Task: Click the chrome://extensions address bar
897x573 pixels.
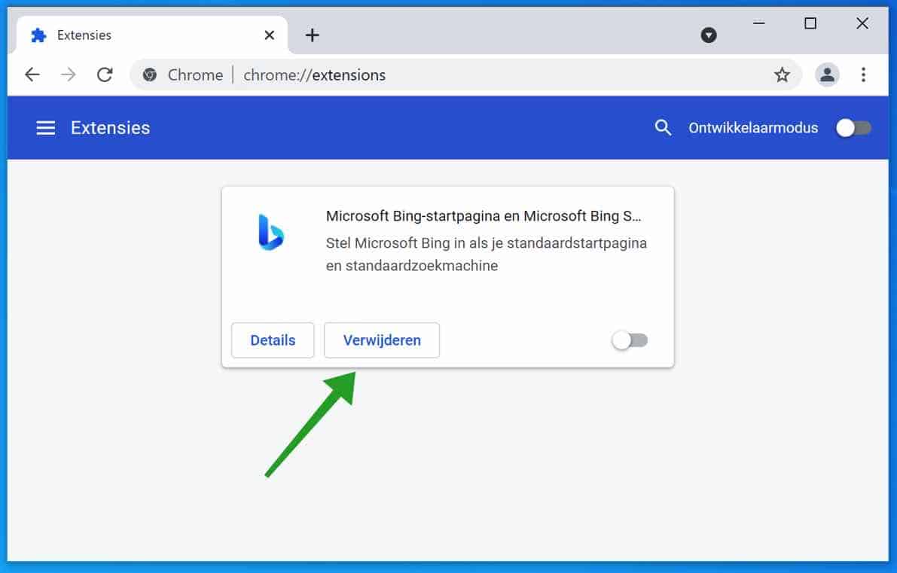Action: coord(465,75)
